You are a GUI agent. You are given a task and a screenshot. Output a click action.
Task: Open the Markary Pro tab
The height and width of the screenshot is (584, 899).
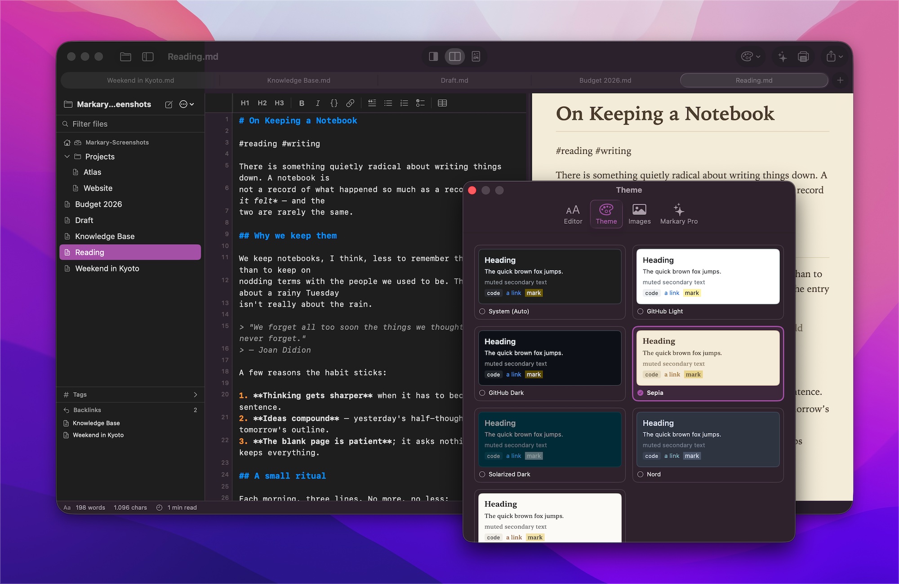click(679, 214)
